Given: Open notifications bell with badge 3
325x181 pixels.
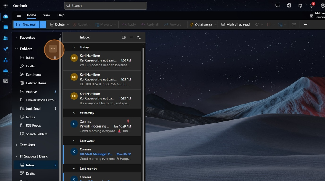Looking at the screenshot, I should pyautogui.click(x=312, y=5).
